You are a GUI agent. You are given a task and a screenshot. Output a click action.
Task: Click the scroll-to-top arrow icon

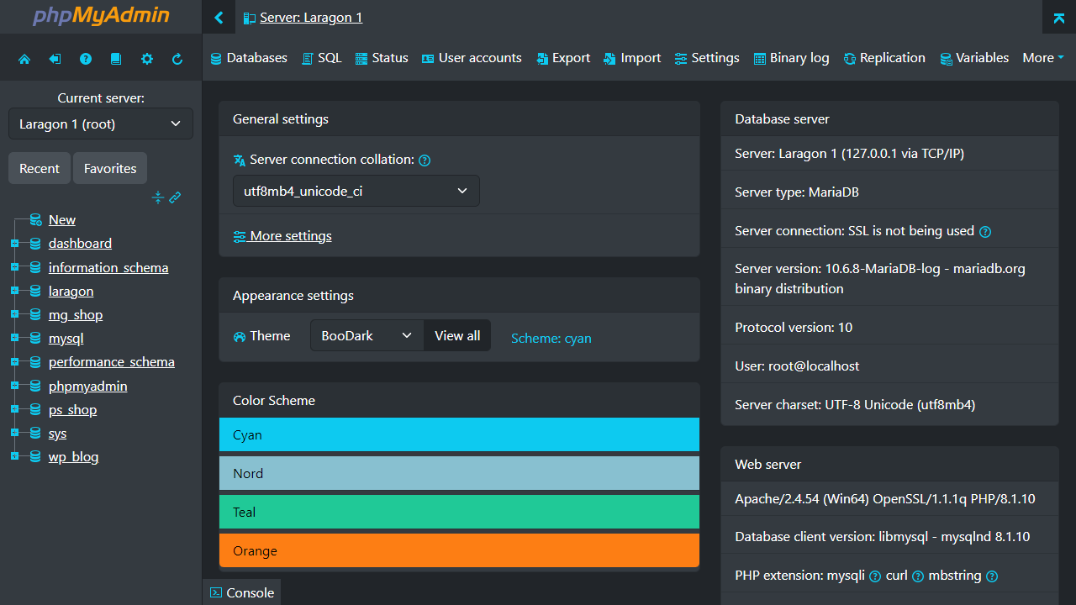tap(1058, 17)
